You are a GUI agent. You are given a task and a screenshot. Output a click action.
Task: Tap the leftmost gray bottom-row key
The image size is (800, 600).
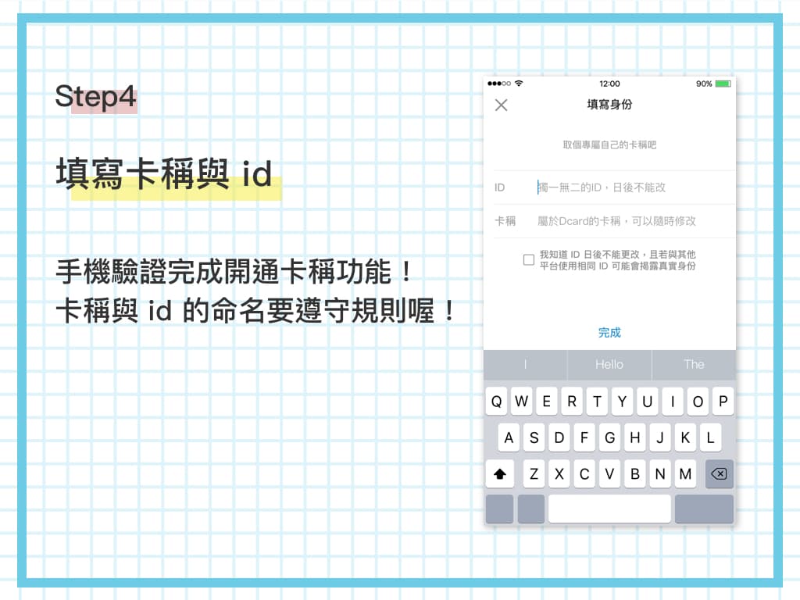point(499,509)
